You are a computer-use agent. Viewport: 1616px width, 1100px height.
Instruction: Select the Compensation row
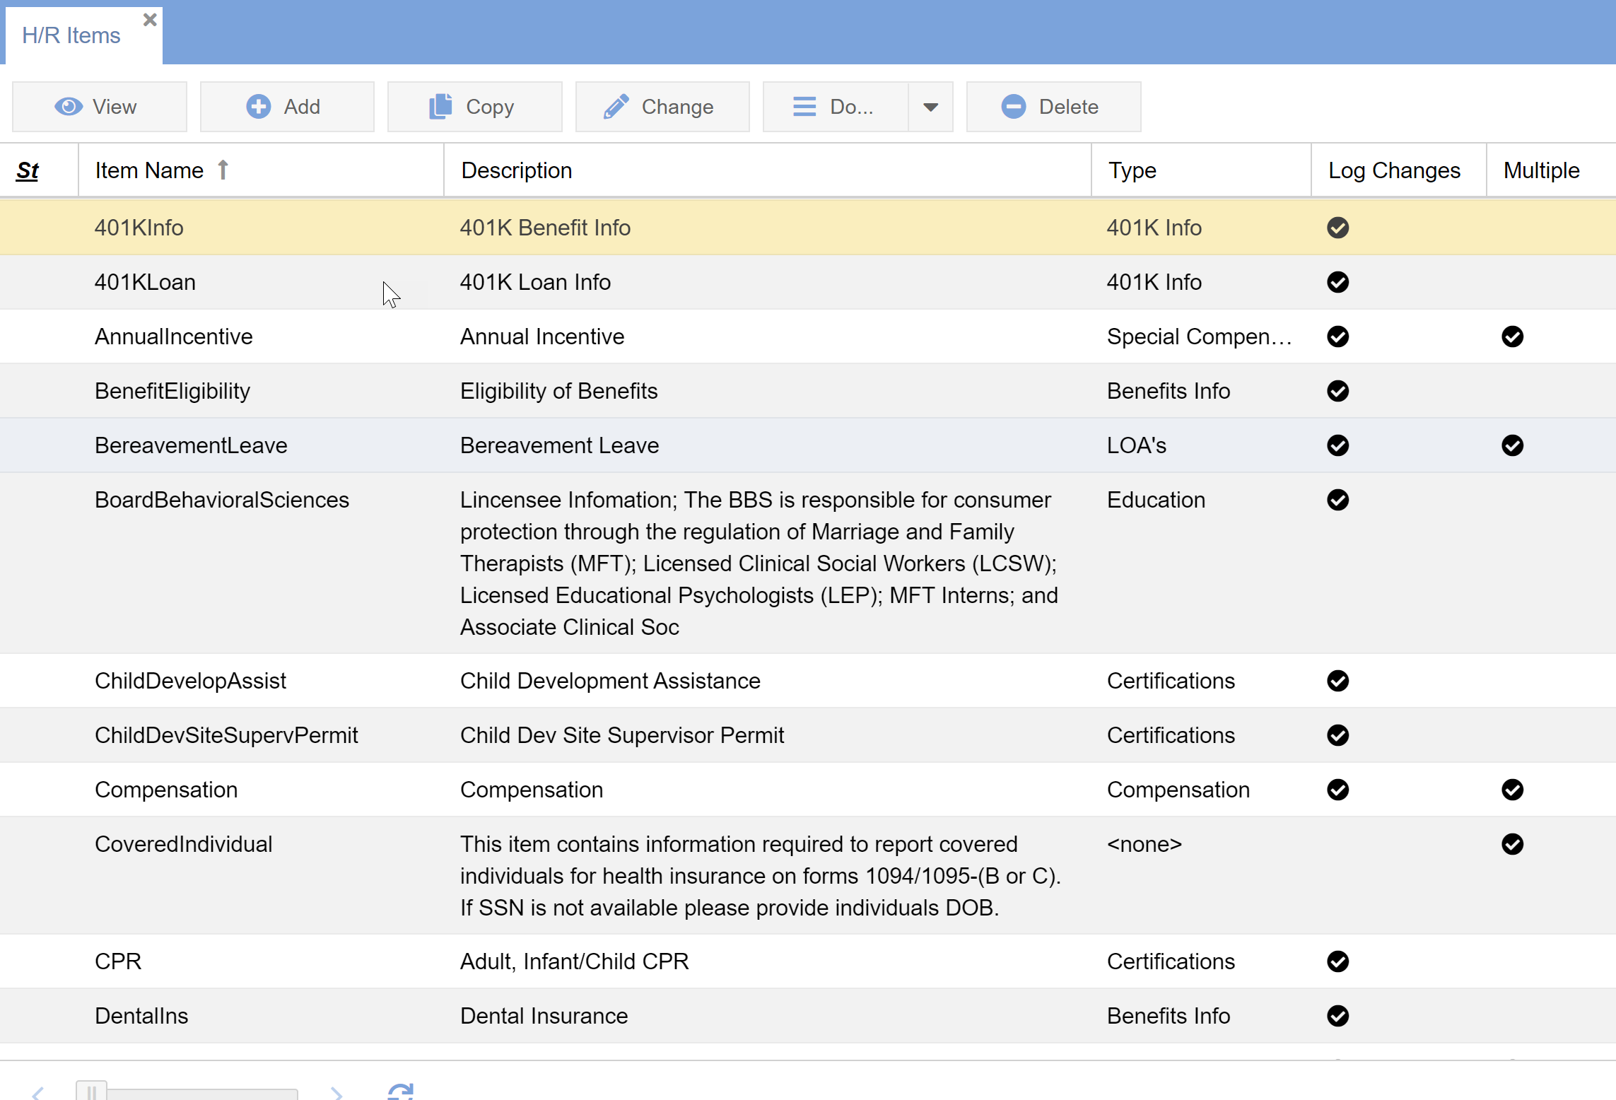[x=166, y=790]
